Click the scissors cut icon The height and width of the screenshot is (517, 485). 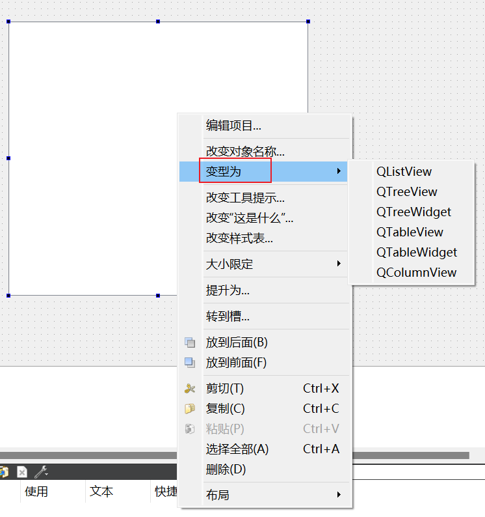point(190,389)
